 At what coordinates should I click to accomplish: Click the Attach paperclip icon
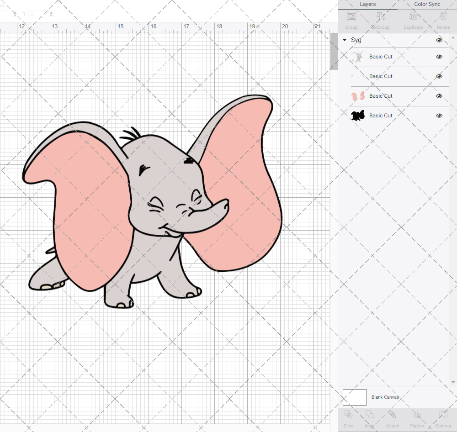[392, 415]
